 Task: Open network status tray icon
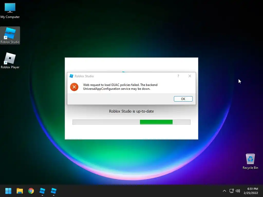tap(232, 191)
